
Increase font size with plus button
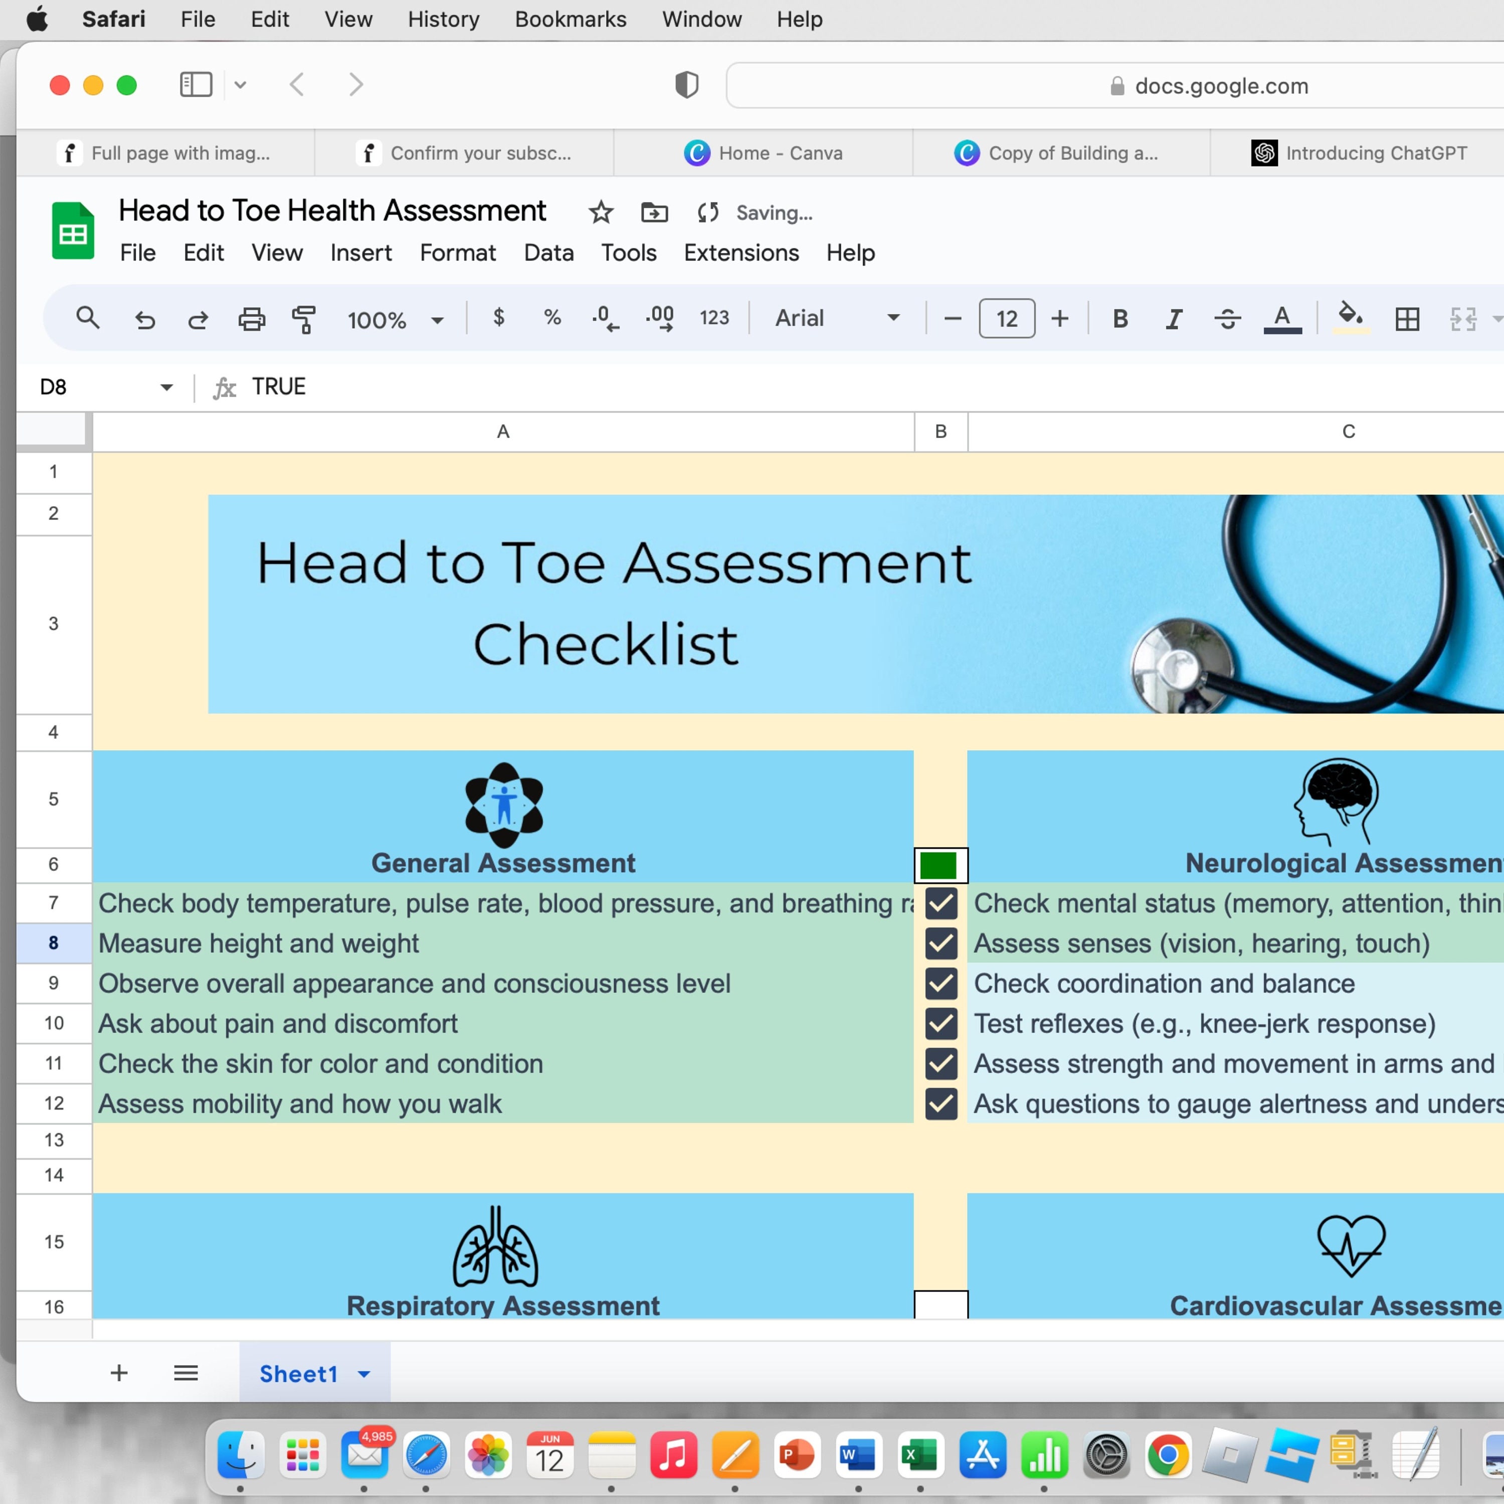pyautogui.click(x=1059, y=318)
